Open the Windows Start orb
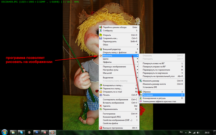The width and height of the screenshot is (216, 135). (4, 133)
